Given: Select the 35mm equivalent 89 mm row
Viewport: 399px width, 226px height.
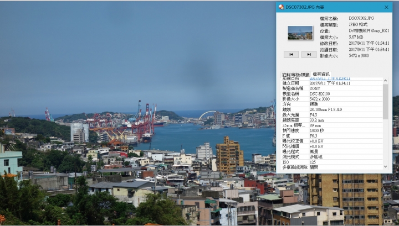Looking at the screenshot, I should click(332, 125).
